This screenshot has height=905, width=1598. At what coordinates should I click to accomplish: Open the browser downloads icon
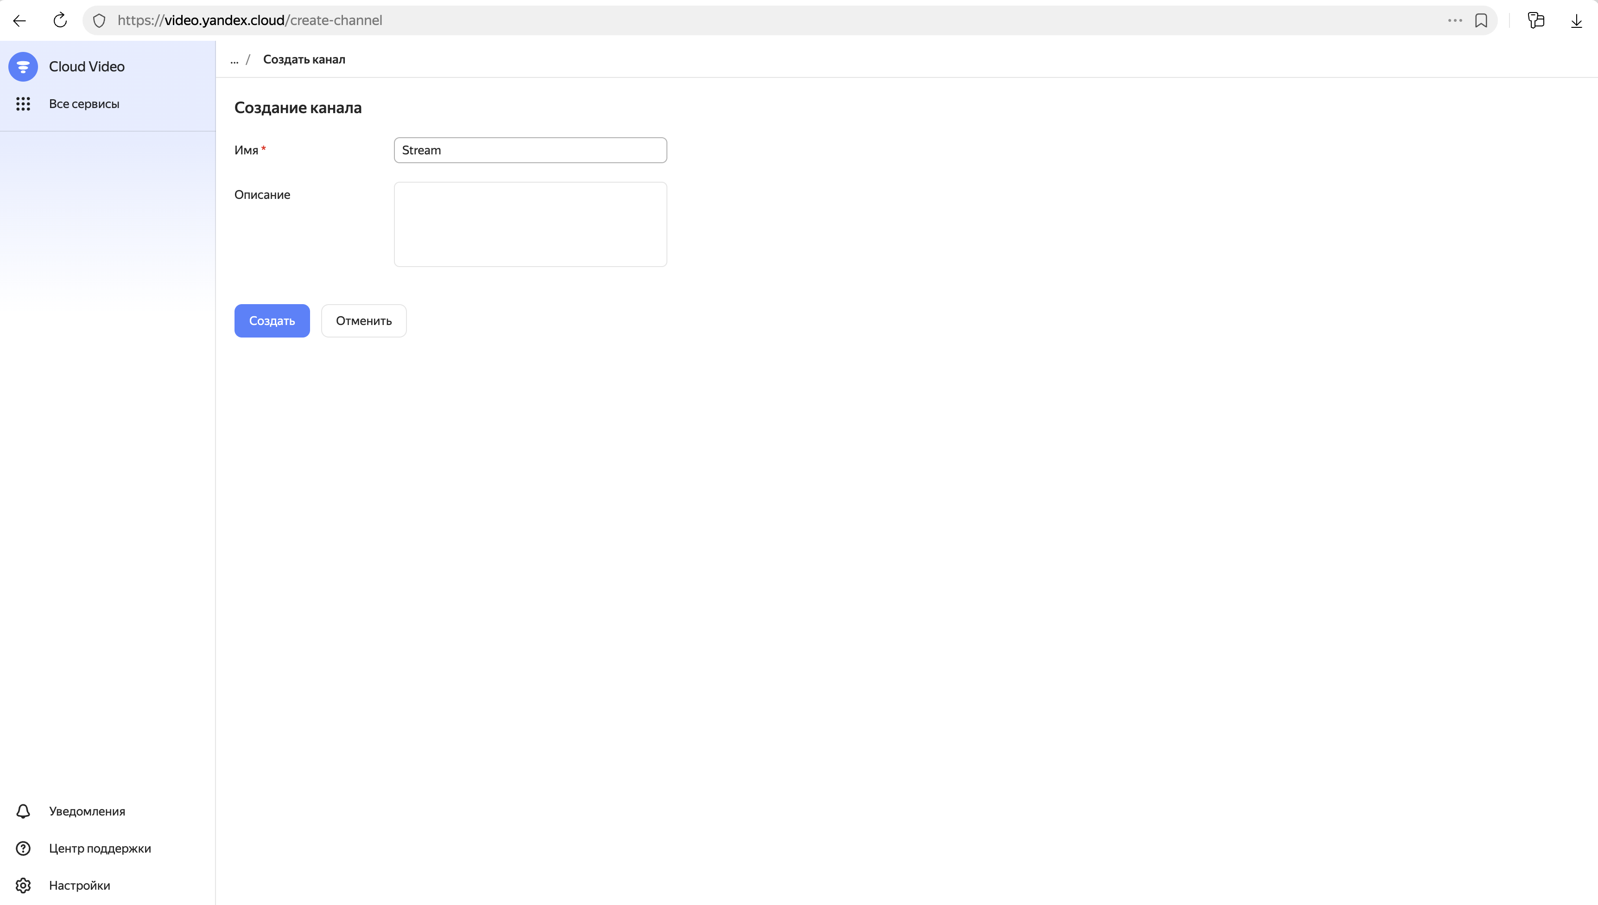pyautogui.click(x=1576, y=20)
